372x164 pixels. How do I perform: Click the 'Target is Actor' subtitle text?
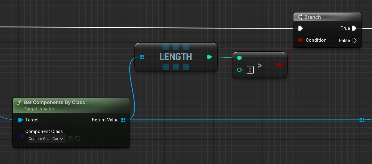pos(39,109)
